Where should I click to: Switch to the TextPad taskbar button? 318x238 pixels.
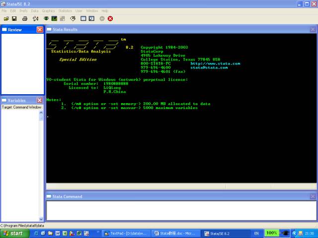126,234
